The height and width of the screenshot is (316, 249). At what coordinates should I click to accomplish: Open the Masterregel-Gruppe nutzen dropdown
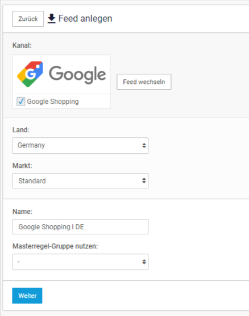click(x=80, y=262)
